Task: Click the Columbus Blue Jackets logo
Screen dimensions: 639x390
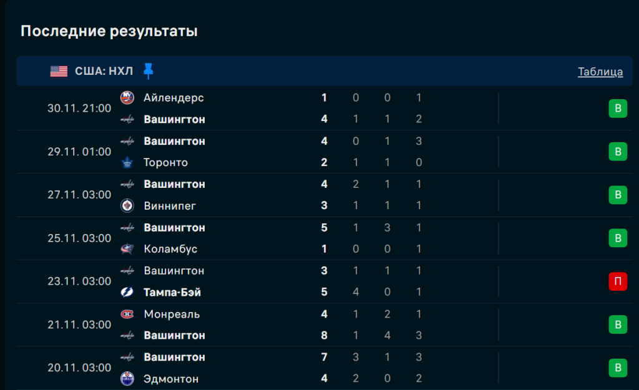Action: [x=127, y=249]
